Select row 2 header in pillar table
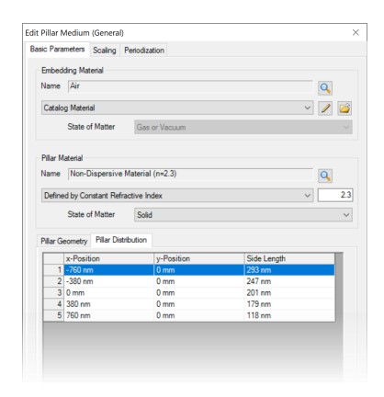Screen dimensions: 384x397 click(53, 281)
